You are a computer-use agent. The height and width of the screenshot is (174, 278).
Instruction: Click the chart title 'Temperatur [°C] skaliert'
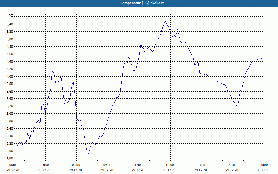[x=142, y=3]
